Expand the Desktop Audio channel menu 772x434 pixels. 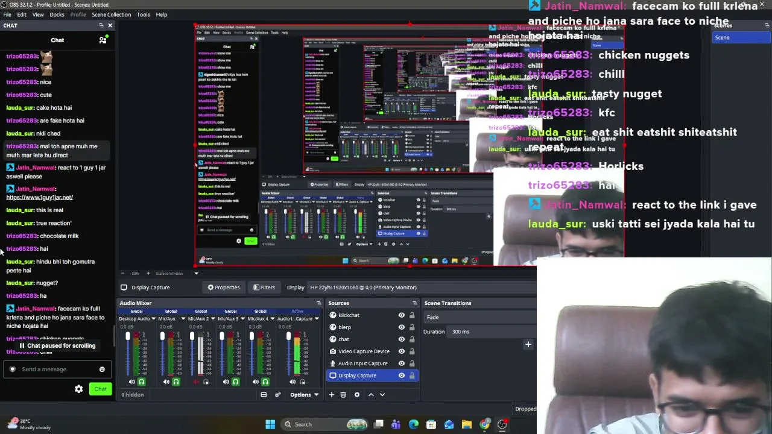pyautogui.click(x=153, y=319)
